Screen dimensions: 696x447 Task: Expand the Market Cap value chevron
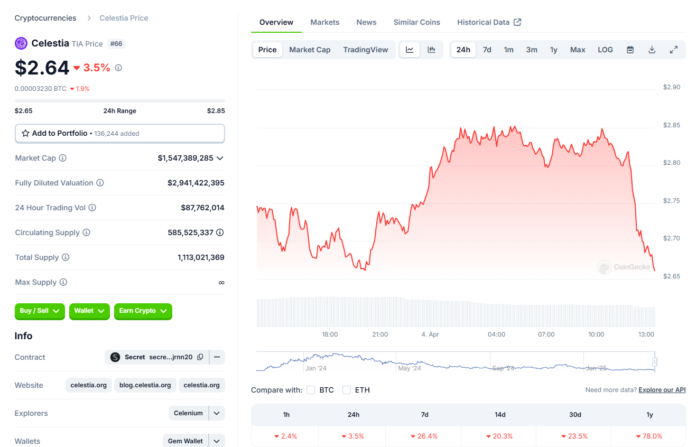[x=220, y=158]
